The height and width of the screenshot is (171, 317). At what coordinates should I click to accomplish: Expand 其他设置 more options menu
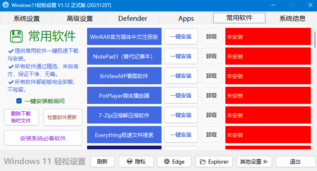[256, 162]
